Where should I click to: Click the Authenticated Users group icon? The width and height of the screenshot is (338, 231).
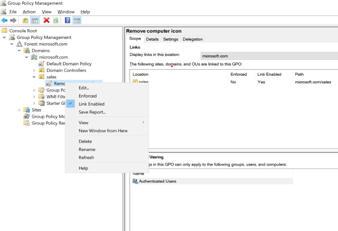135,181
